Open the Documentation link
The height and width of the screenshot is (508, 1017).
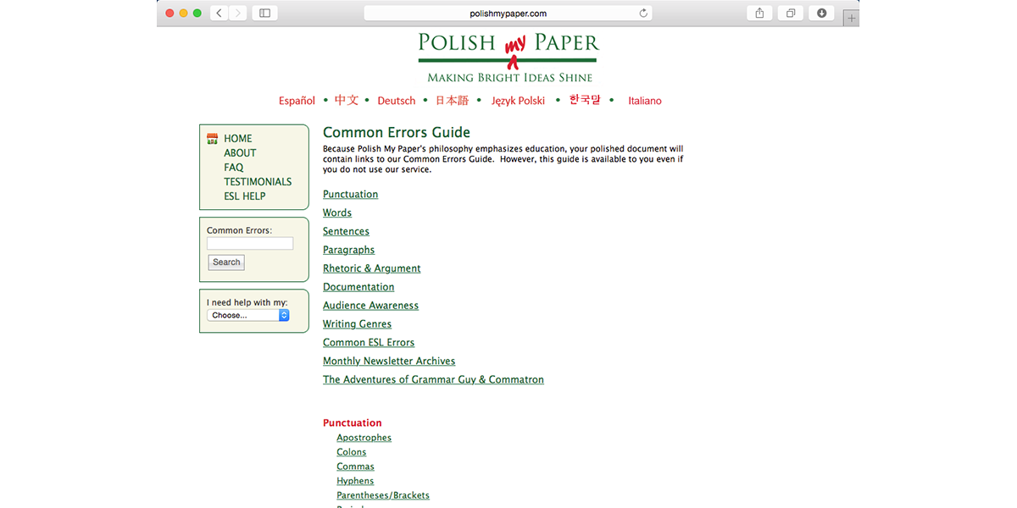pyautogui.click(x=358, y=288)
